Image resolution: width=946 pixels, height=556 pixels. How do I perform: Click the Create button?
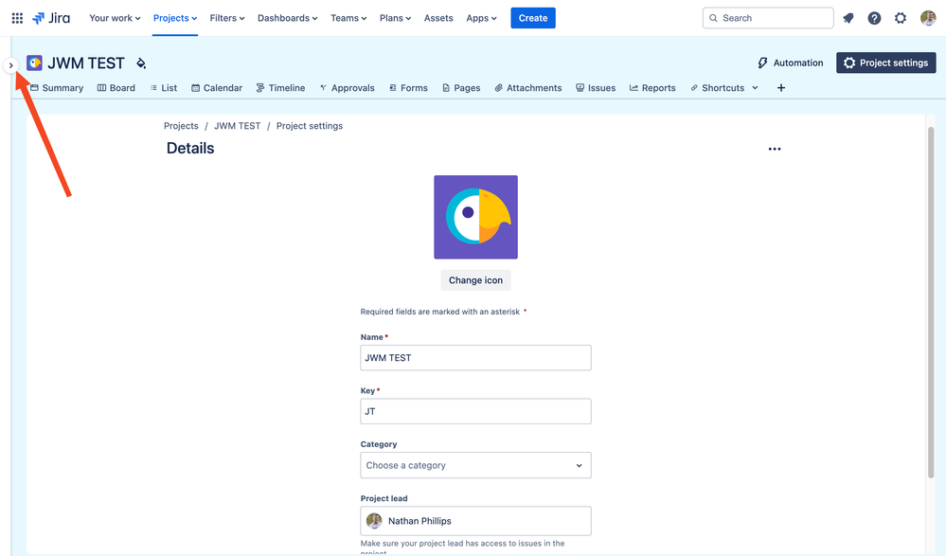(x=533, y=18)
